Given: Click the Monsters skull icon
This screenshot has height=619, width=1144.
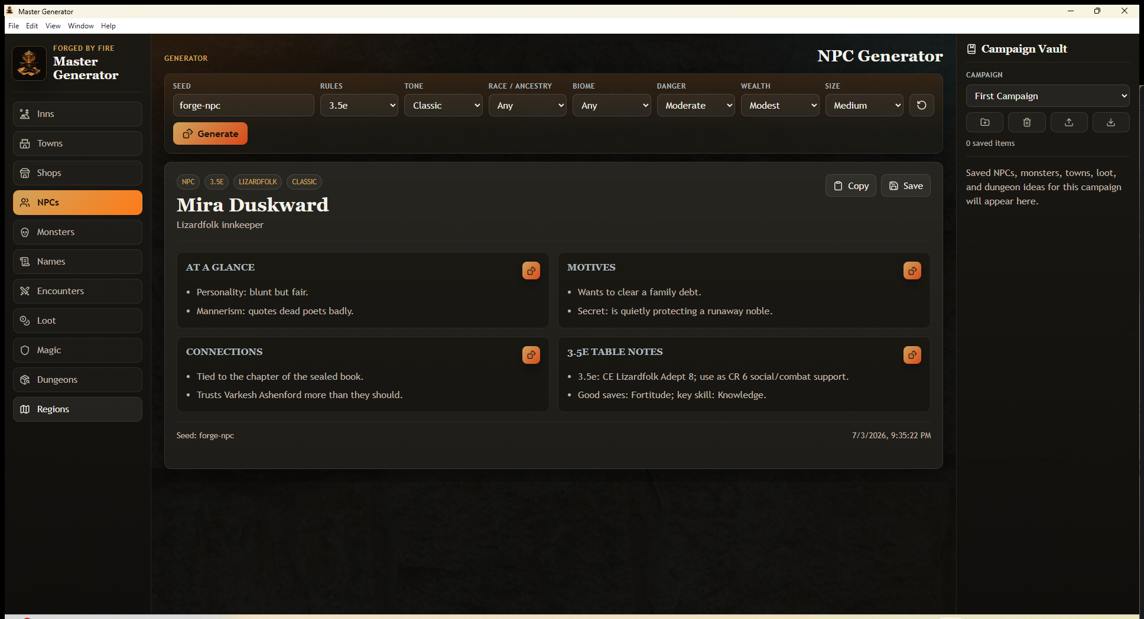Looking at the screenshot, I should 25,232.
